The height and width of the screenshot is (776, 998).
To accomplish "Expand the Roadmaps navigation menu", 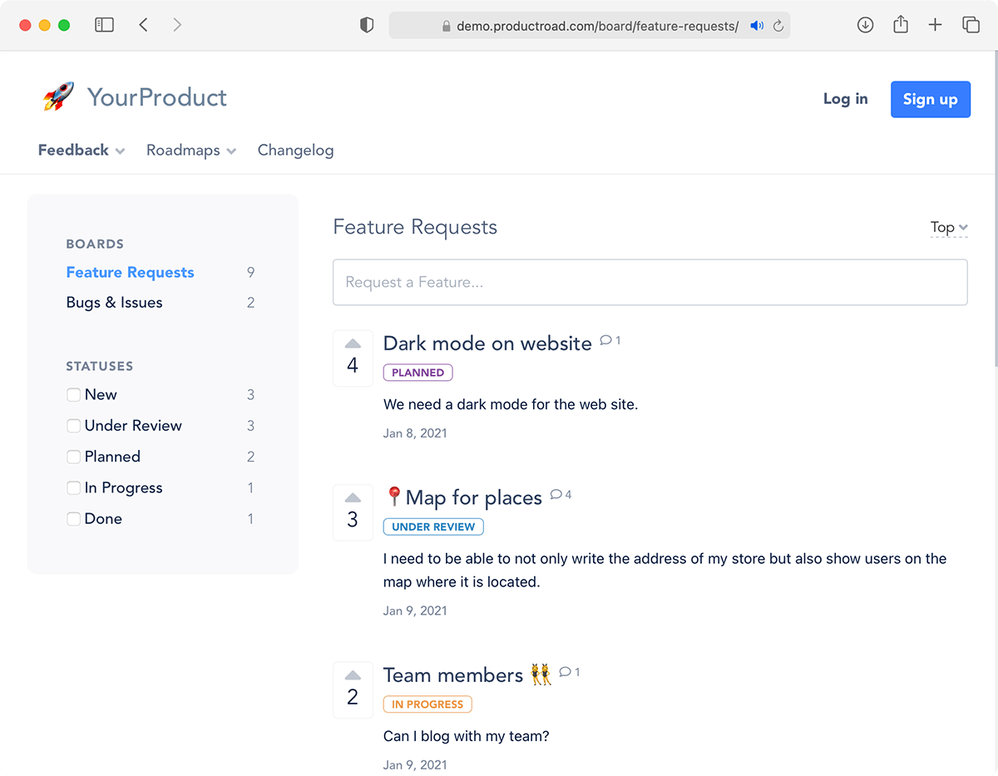I will click(190, 151).
